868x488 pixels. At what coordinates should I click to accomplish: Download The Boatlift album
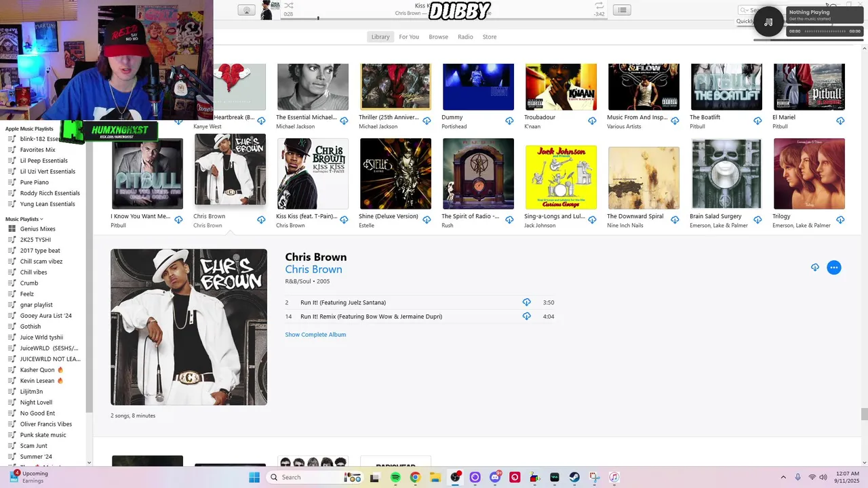757,121
